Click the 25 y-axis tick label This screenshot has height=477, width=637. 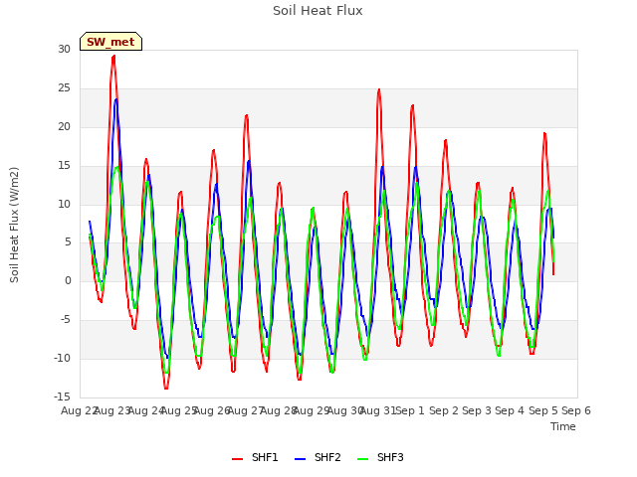click(64, 88)
